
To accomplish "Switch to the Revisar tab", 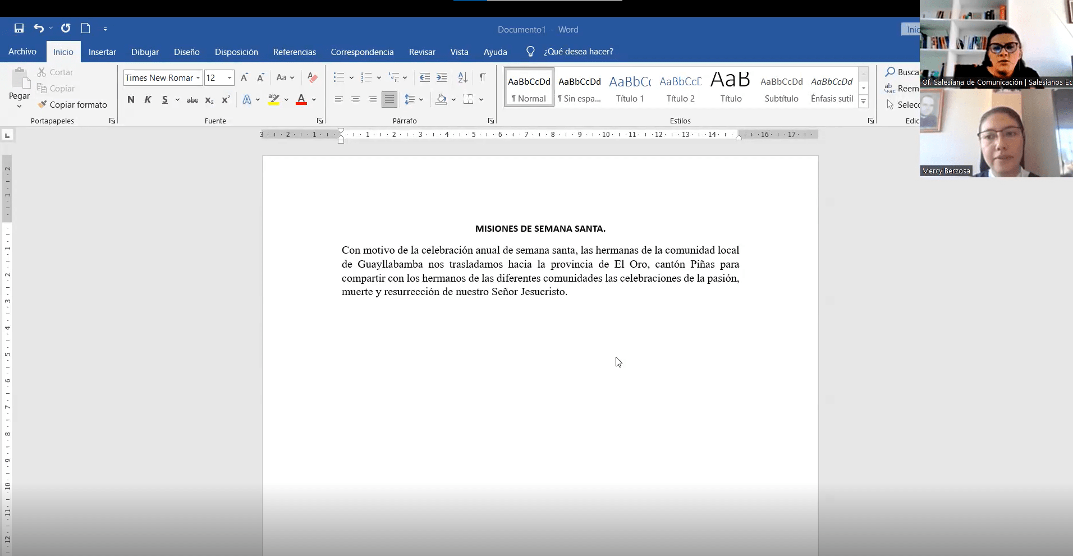I will point(422,52).
